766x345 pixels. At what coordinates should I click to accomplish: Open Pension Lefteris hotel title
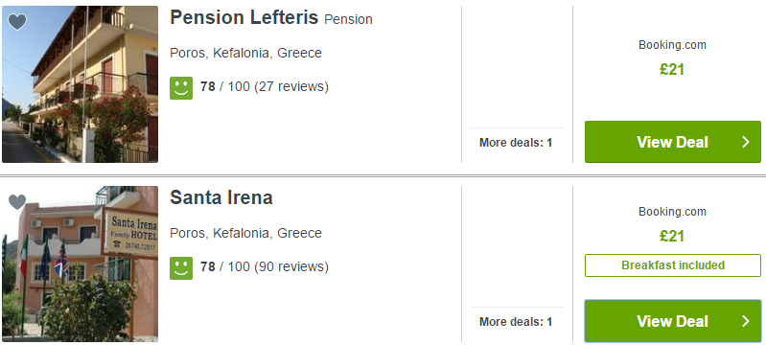244,18
